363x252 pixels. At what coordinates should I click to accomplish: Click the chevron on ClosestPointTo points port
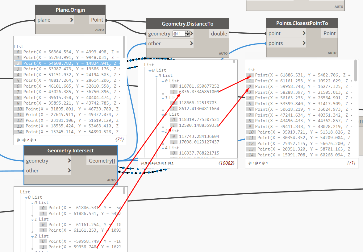(x=304, y=43)
